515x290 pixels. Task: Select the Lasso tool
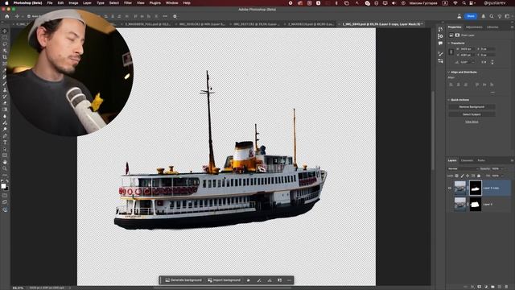pyautogui.click(x=5, y=44)
